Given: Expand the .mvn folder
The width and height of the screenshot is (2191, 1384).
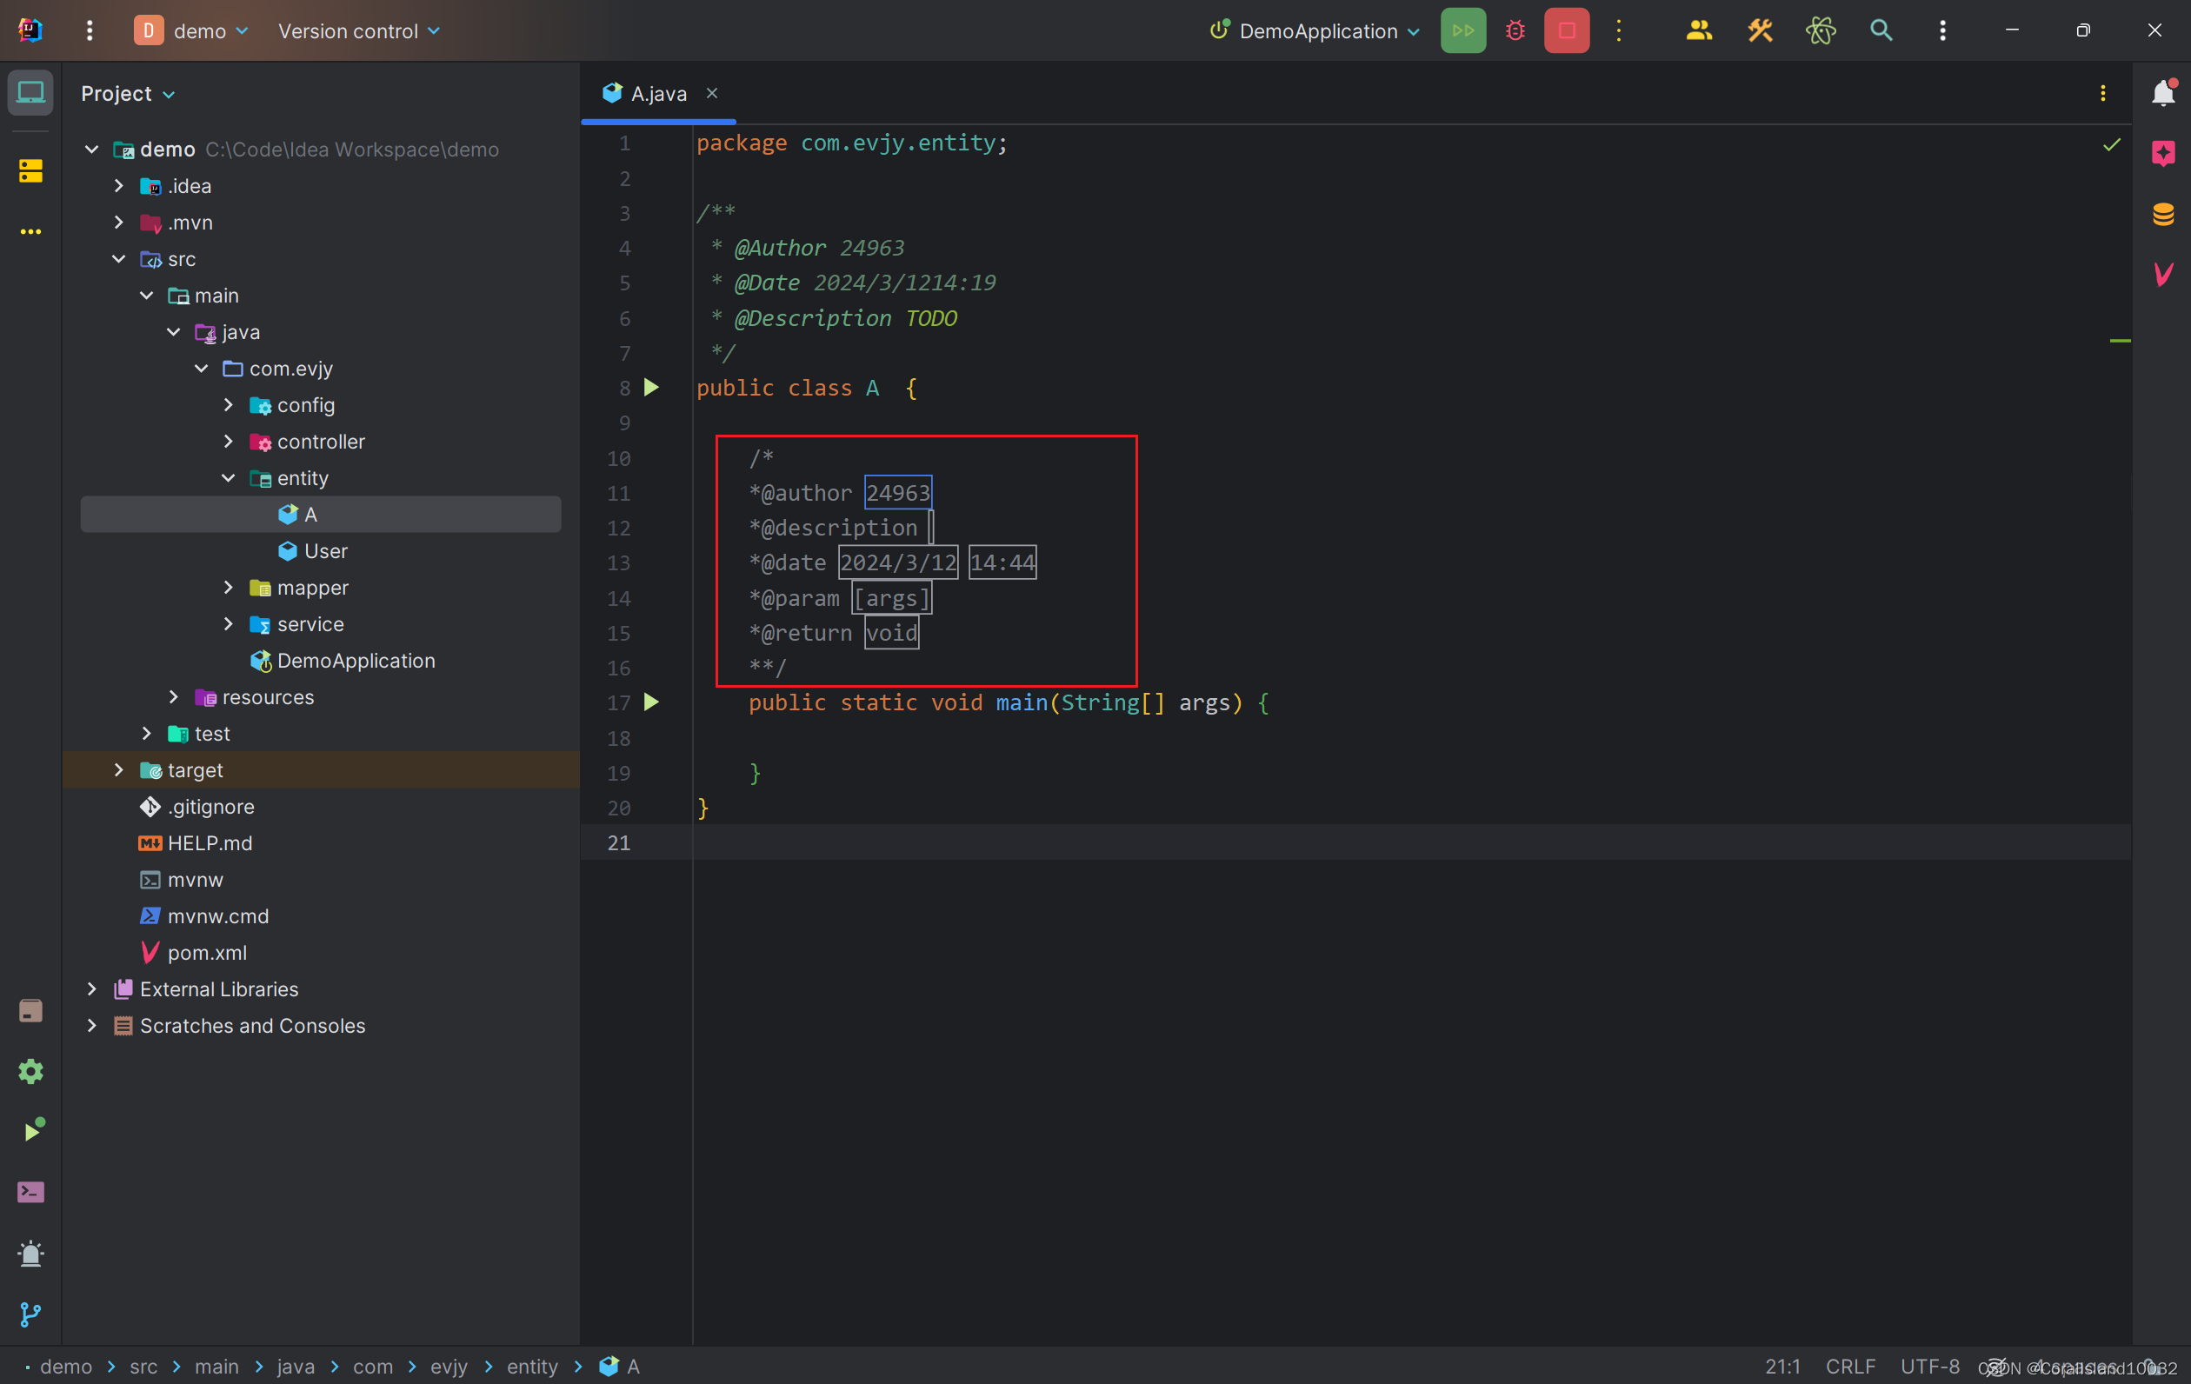Looking at the screenshot, I should [119, 222].
